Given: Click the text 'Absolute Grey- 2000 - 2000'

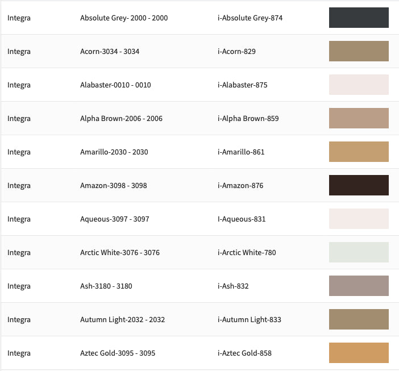Looking at the screenshot, I should tap(124, 18).
